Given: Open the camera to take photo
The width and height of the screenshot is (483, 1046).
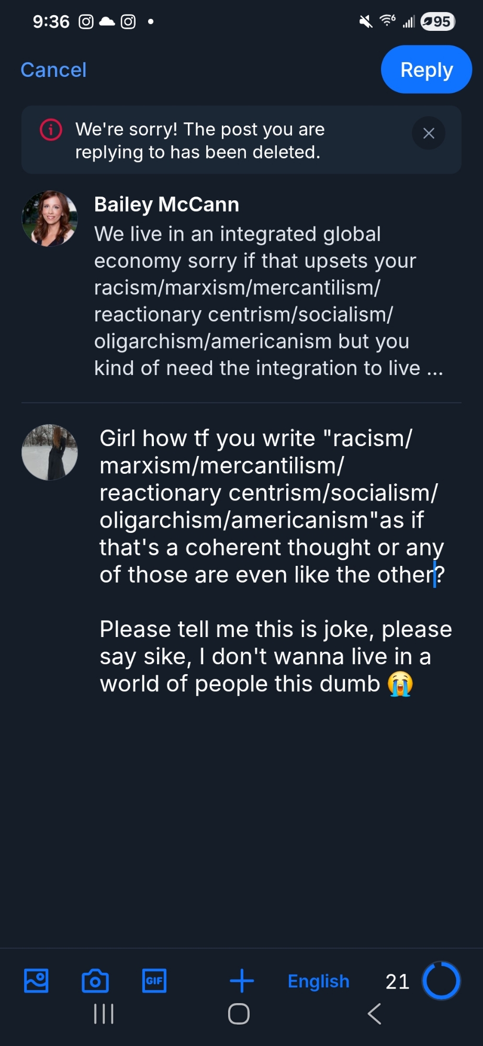Looking at the screenshot, I should [95, 981].
